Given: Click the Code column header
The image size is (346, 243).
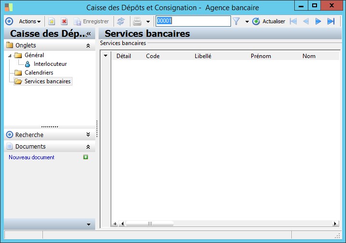Looking at the screenshot, I should click(153, 56).
